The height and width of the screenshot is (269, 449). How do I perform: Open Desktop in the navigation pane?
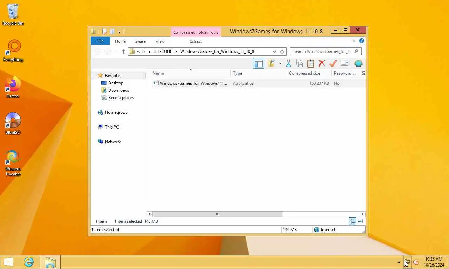(116, 83)
